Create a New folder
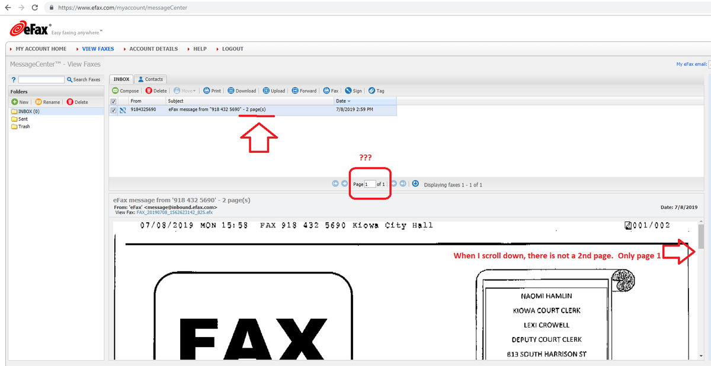Image resolution: width=711 pixels, height=366 pixels. [x=20, y=102]
